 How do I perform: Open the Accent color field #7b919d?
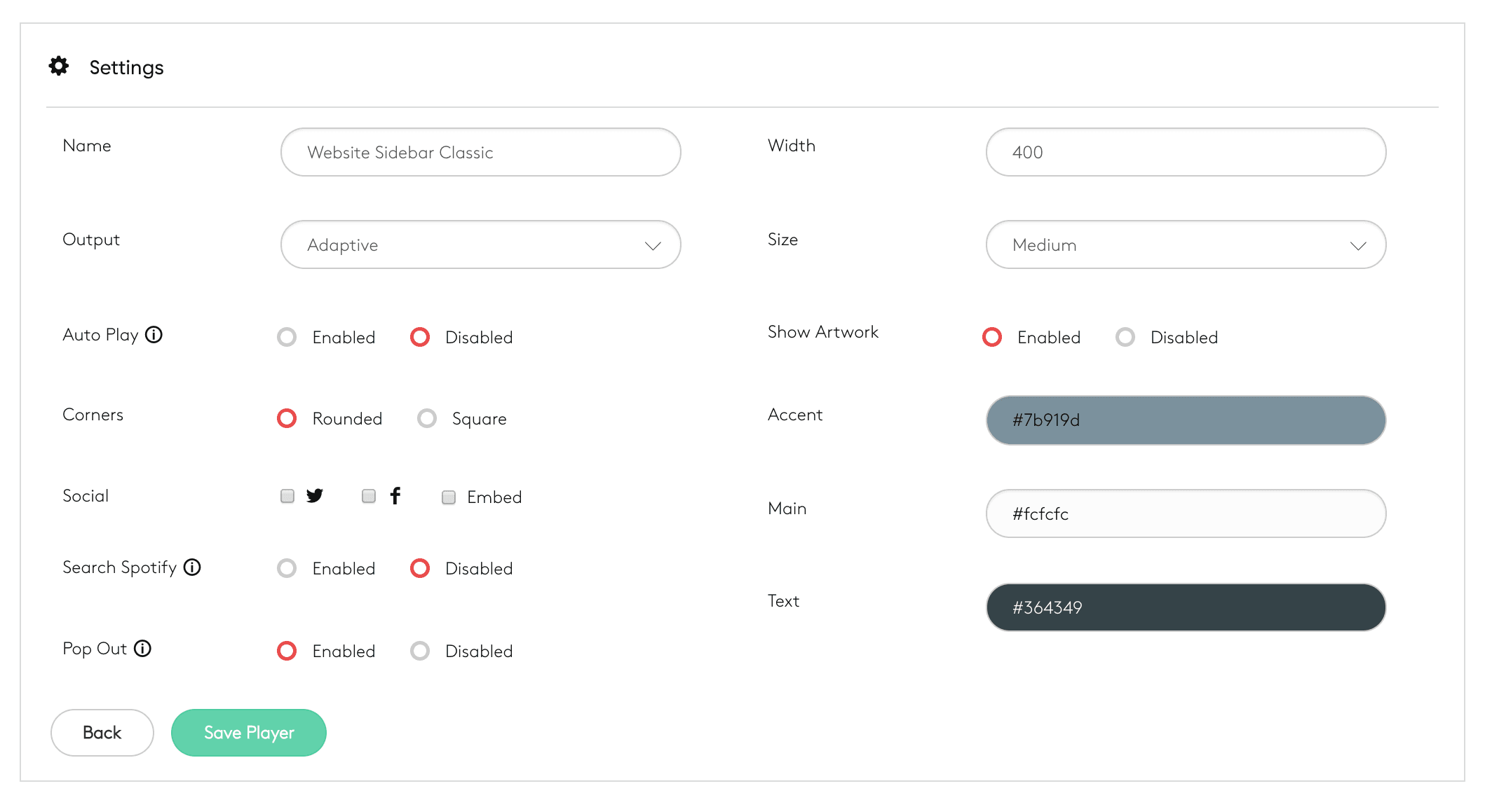1185,420
